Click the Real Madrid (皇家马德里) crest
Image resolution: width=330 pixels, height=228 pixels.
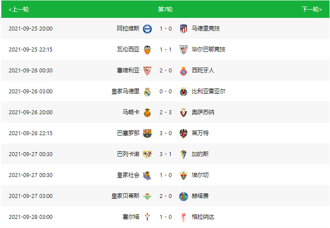(x=148, y=92)
